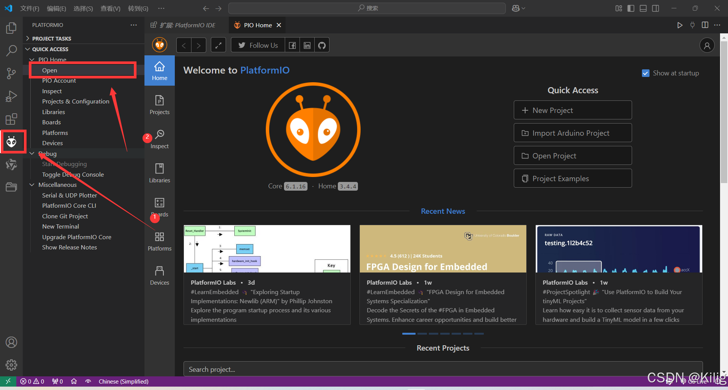728x390 pixels.
Task: Select the first news carousel indicator
Action: [x=409, y=334]
